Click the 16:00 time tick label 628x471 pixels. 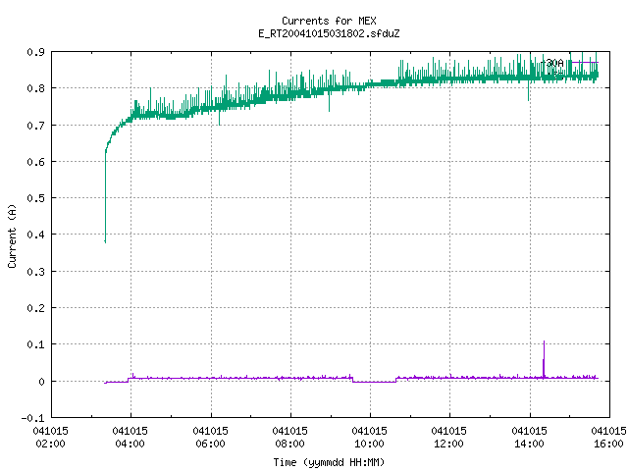click(608, 444)
